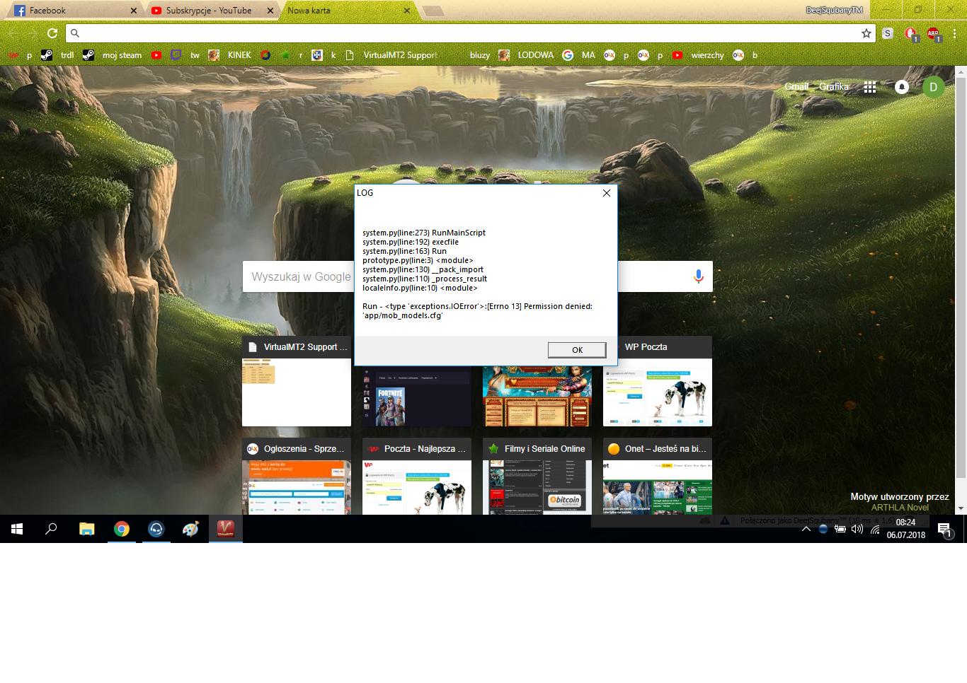Close the LOG dialog with the X
Viewport: 967px width, 683px height.
(x=607, y=193)
